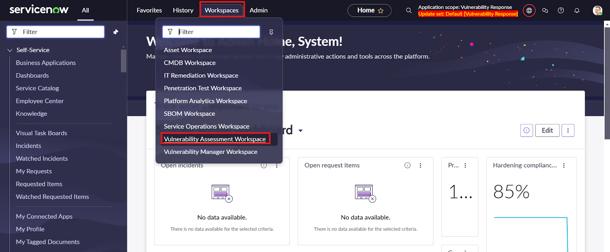Image resolution: width=610 pixels, height=252 pixels.
Task: Open My Tagged Documents module
Action: (x=48, y=242)
